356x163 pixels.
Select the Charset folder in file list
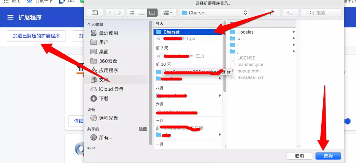(x=187, y=32)
